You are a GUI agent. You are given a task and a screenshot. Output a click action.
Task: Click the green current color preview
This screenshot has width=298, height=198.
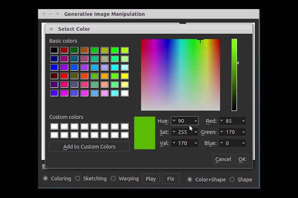click(x=145, y=133)
